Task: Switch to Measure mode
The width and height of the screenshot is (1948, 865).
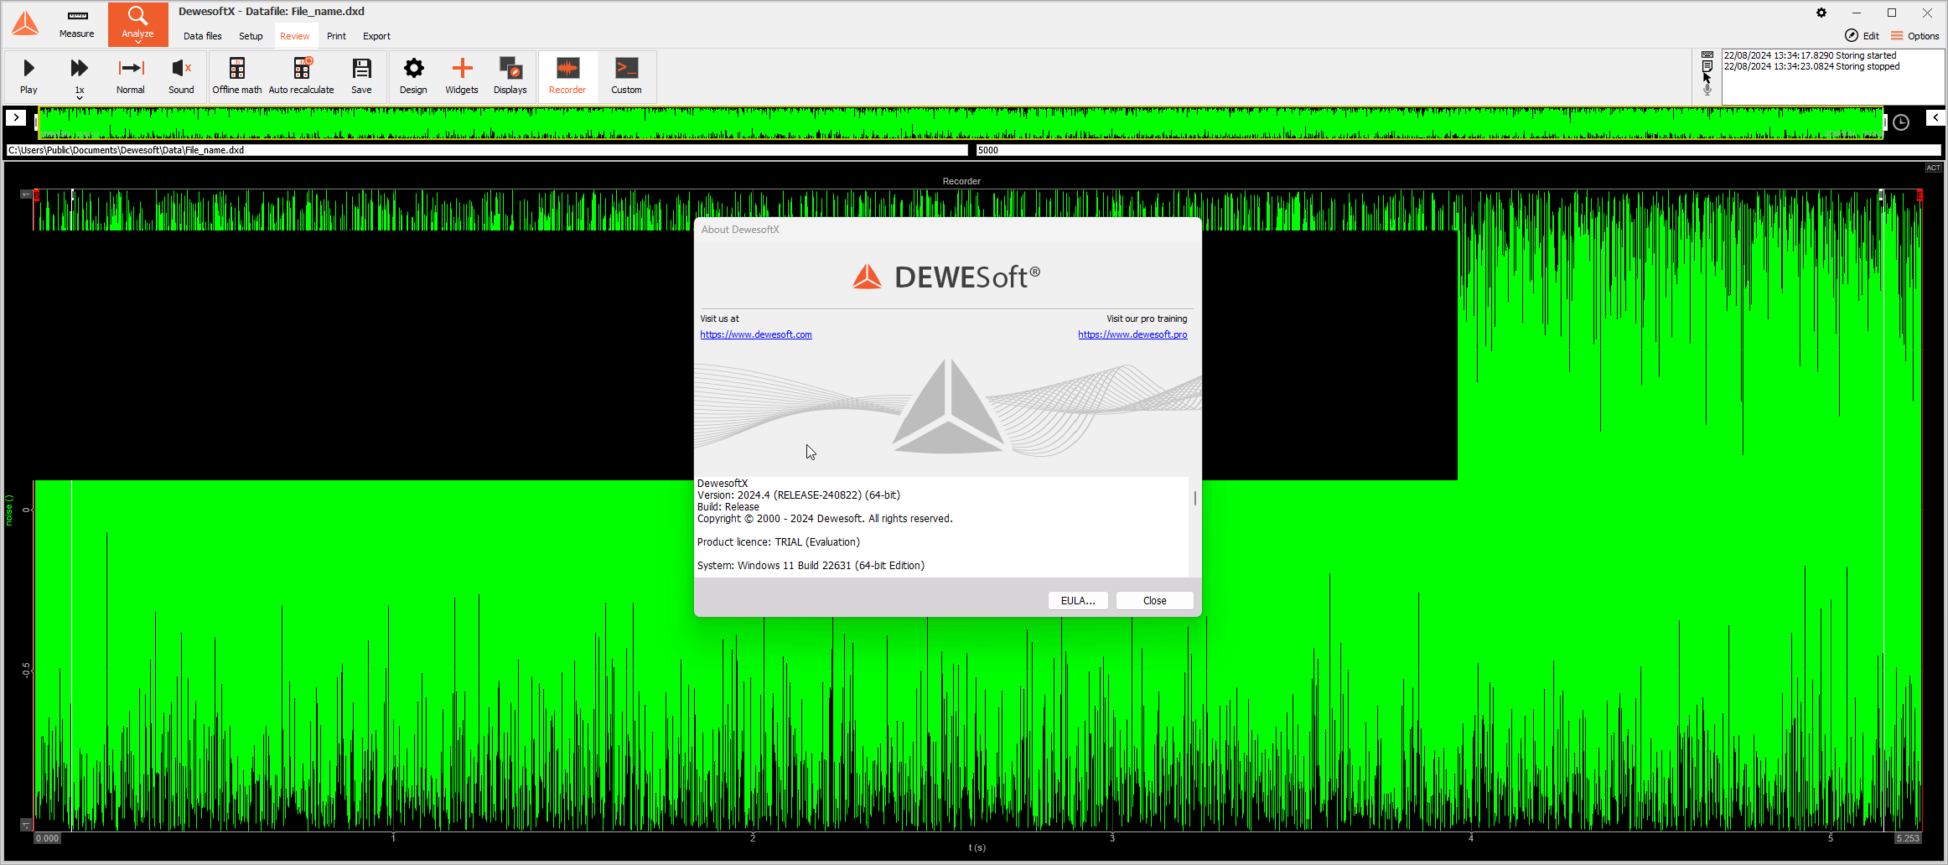Action: coord(77,24)
